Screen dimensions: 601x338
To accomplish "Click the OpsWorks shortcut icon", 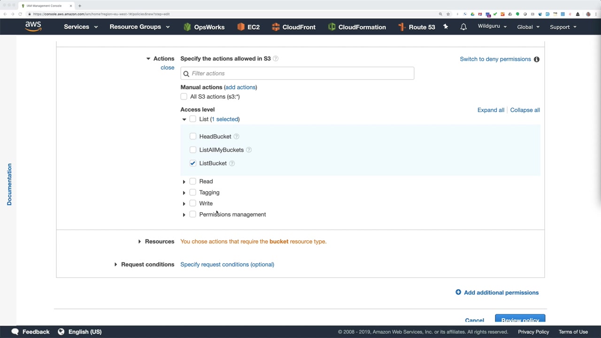I will coord(187,27).
